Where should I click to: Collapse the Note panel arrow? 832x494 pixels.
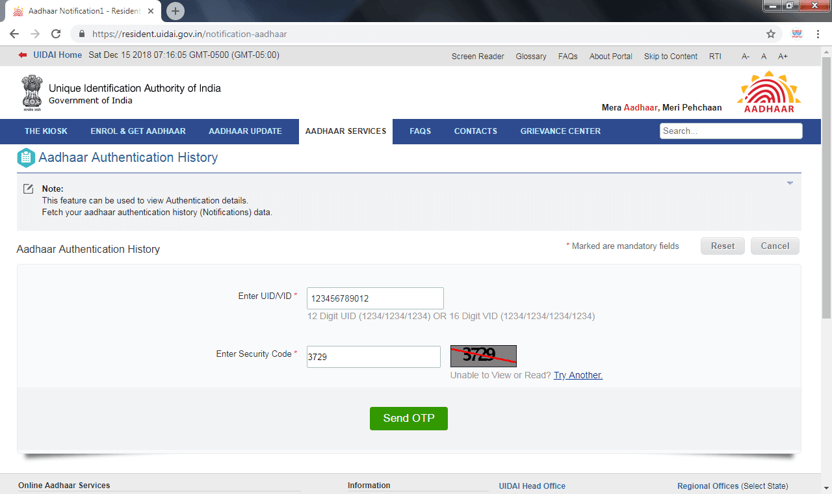tap(790, 183)
